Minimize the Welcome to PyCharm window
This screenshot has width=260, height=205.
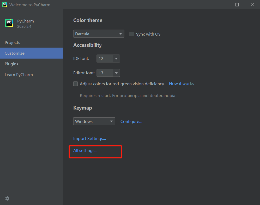(x=222, y=5)
